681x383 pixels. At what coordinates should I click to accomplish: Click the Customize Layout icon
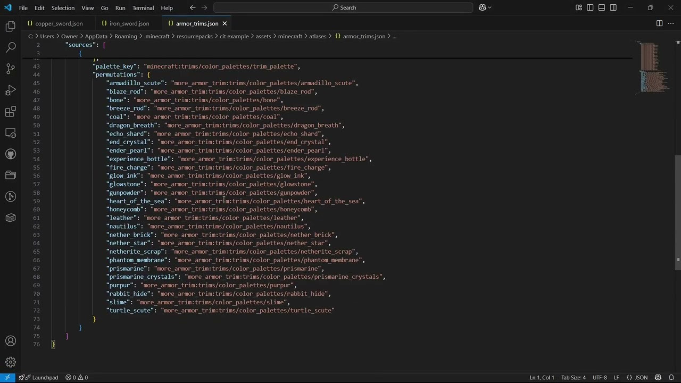click(579, 7)
